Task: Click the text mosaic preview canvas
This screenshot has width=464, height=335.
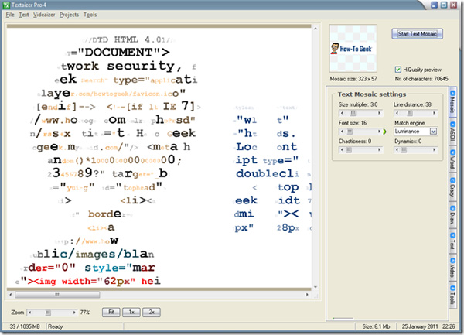Action: tap(159, 157)
